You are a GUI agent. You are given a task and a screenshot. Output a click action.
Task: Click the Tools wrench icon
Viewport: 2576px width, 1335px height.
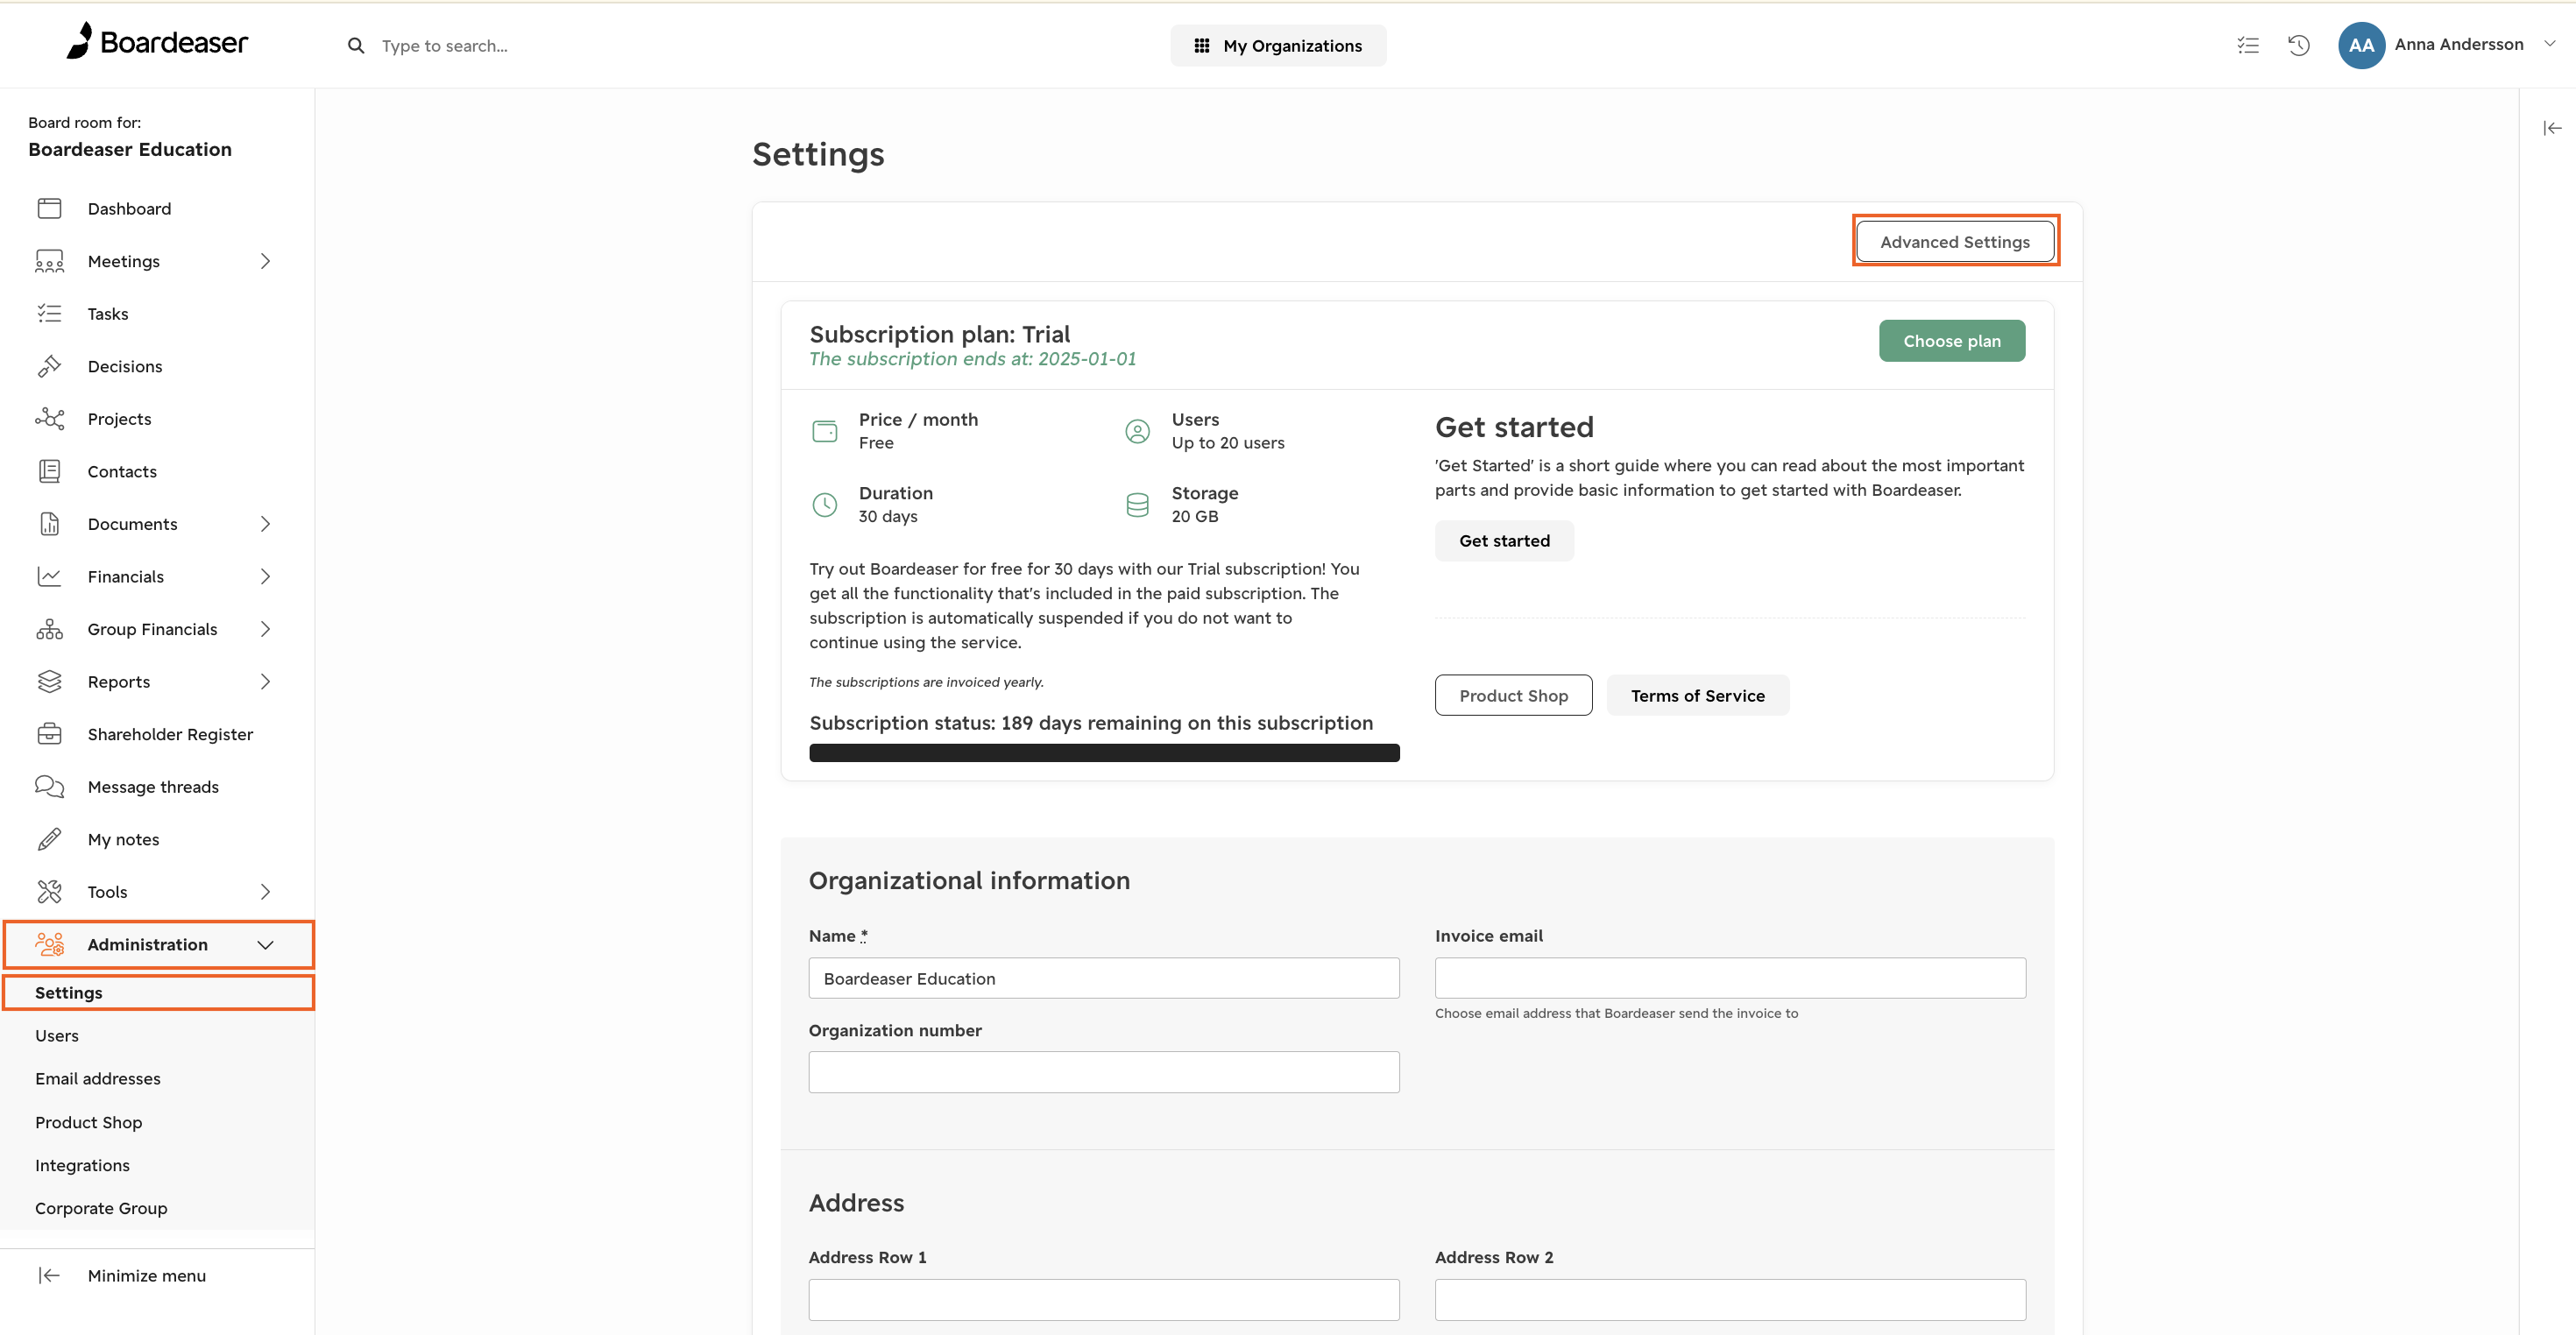tap(49, 892)
